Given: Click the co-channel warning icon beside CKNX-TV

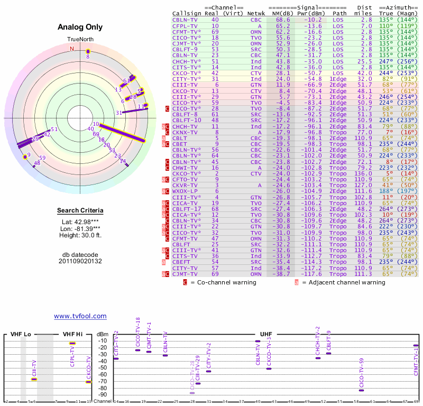Looking at the screenshot, I should coord(168,133).
